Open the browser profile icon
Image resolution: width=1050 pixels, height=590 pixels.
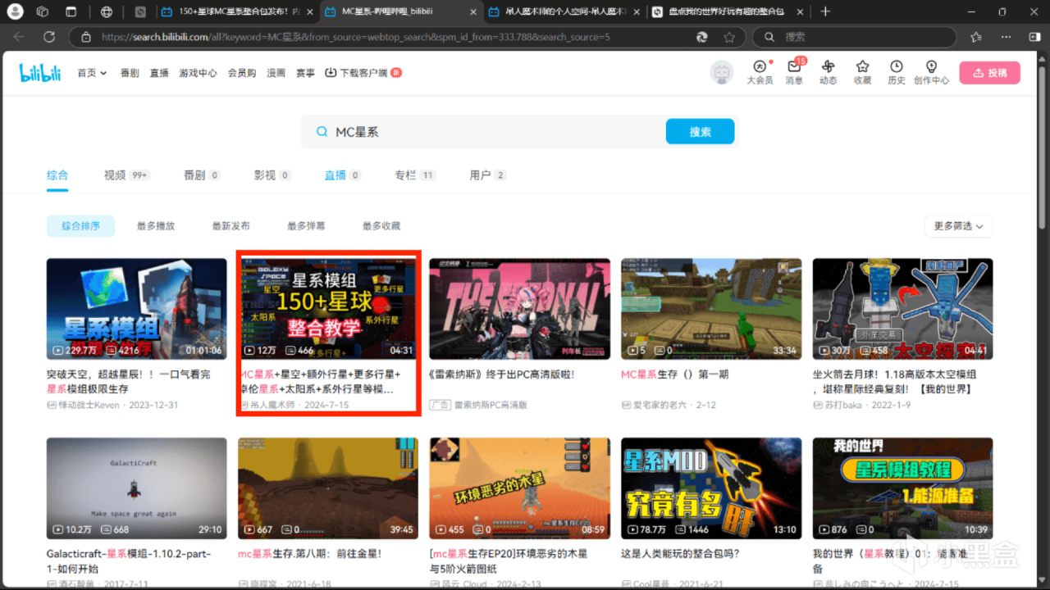(x=16, y=12)
